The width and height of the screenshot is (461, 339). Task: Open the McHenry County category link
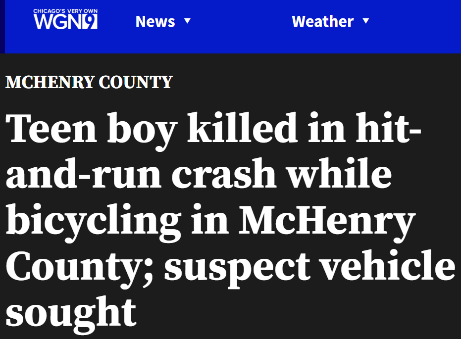point(89,82)
